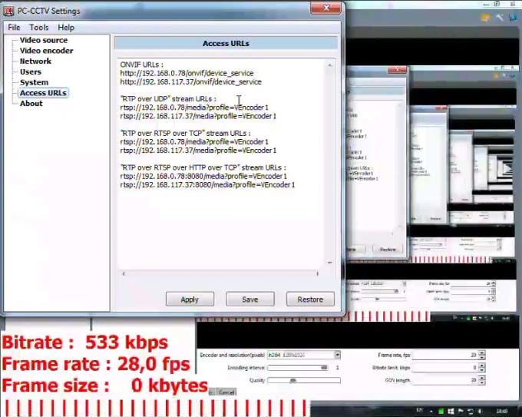Image resolution: width=522 pixels, height=417 pixels.
Task: Click the Access URLs header bar
Action: (226, 43)
